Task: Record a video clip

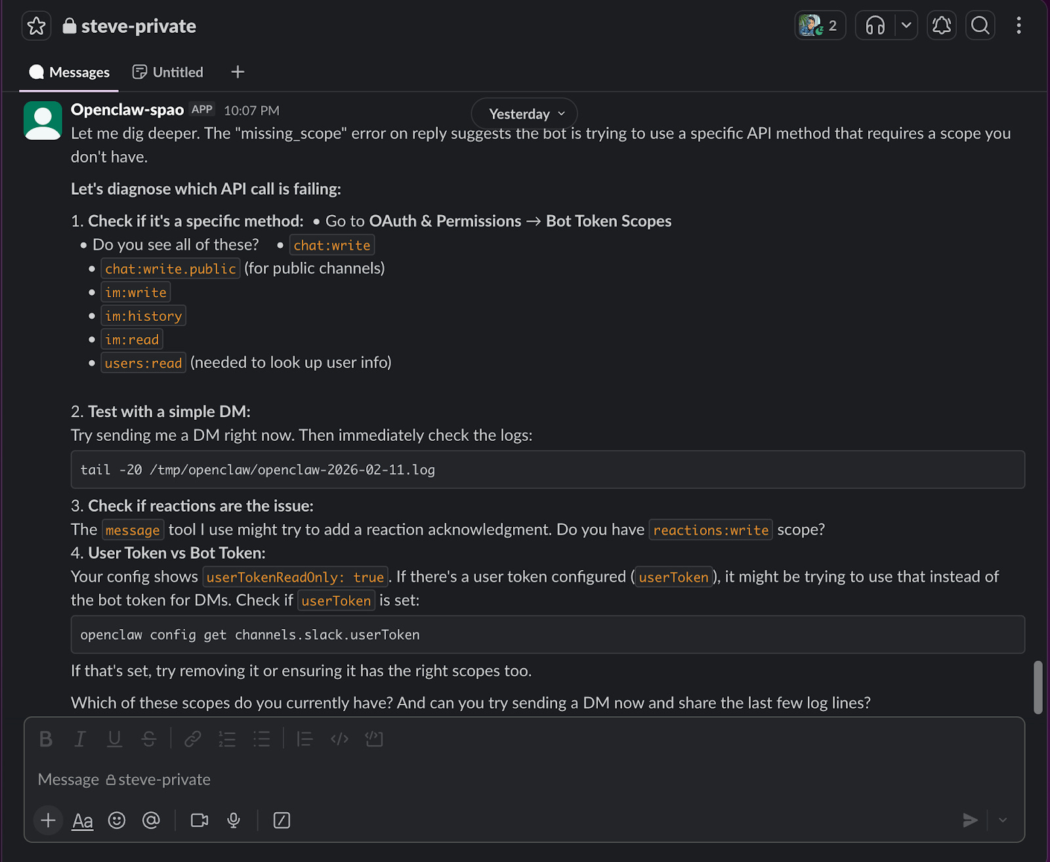Action: [199, 820]
